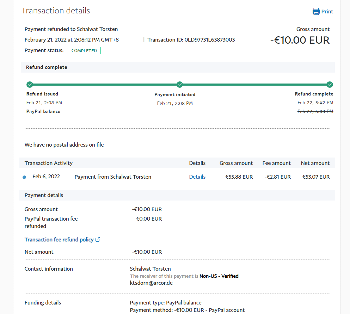Click the Fee amount column header
The image size is (350, 314).
tap(276, 163)
